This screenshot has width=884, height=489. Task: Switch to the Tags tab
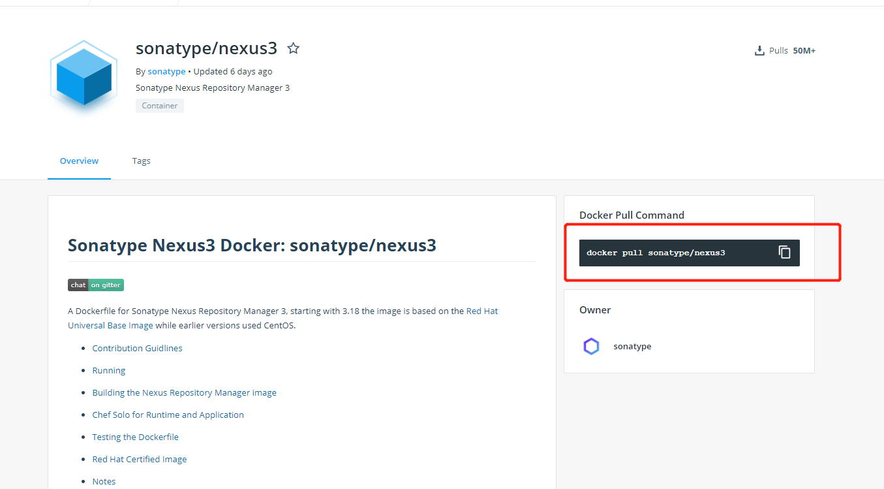pos(141,161)
